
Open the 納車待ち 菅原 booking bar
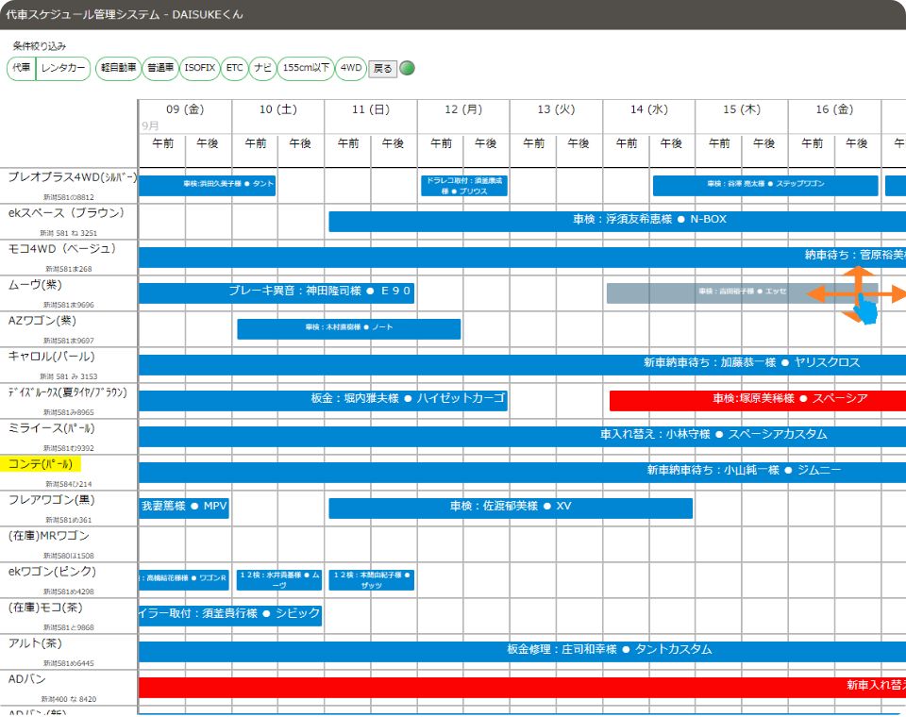click(x=522, y=258)
